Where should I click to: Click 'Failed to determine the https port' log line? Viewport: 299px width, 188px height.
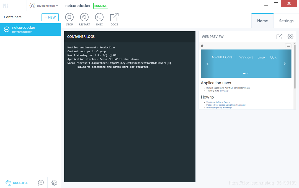pos(113,67)
